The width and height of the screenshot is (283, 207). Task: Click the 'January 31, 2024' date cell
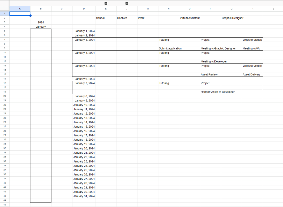click(x=84, y=196)
